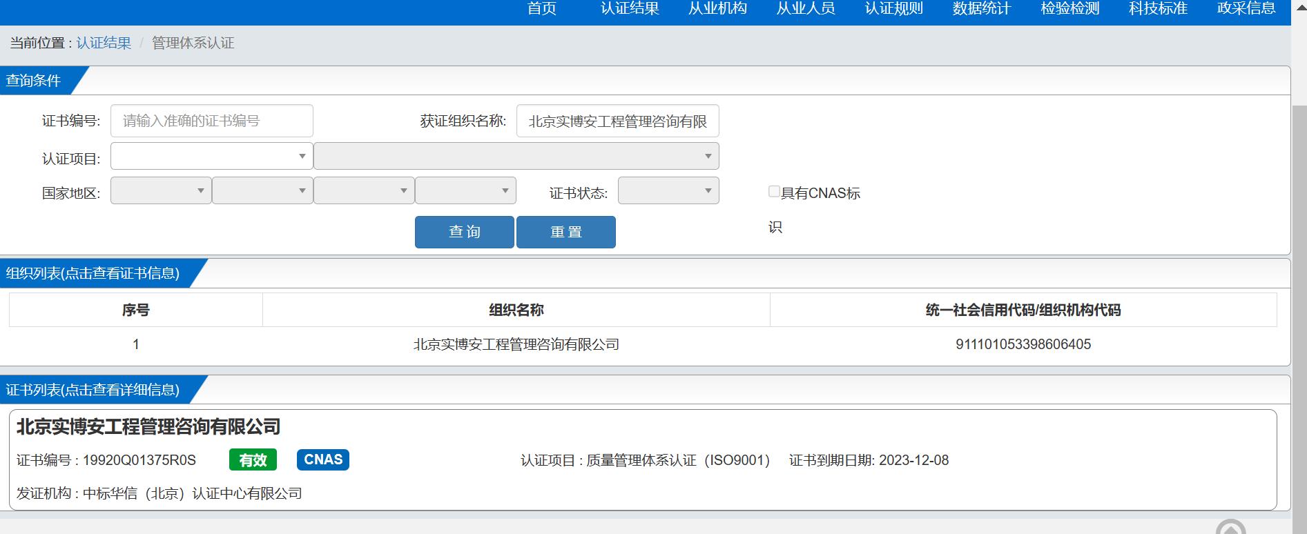This screenshot has height=534, width=1307.
Task: Open the second 国家地区 dropdown
Action: click(262, 190)
